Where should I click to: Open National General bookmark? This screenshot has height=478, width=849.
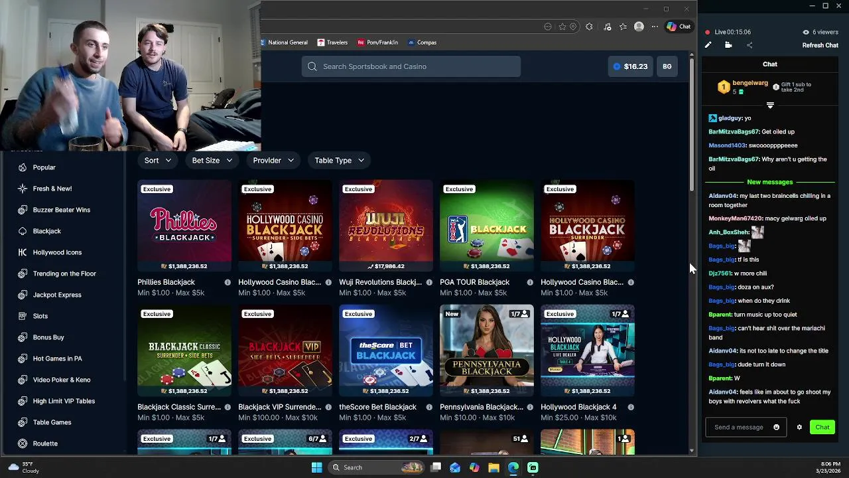[x=285, y=42]
